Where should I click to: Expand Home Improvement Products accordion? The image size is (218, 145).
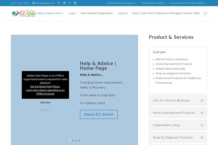pyautogui.click(x=178, y=113)
